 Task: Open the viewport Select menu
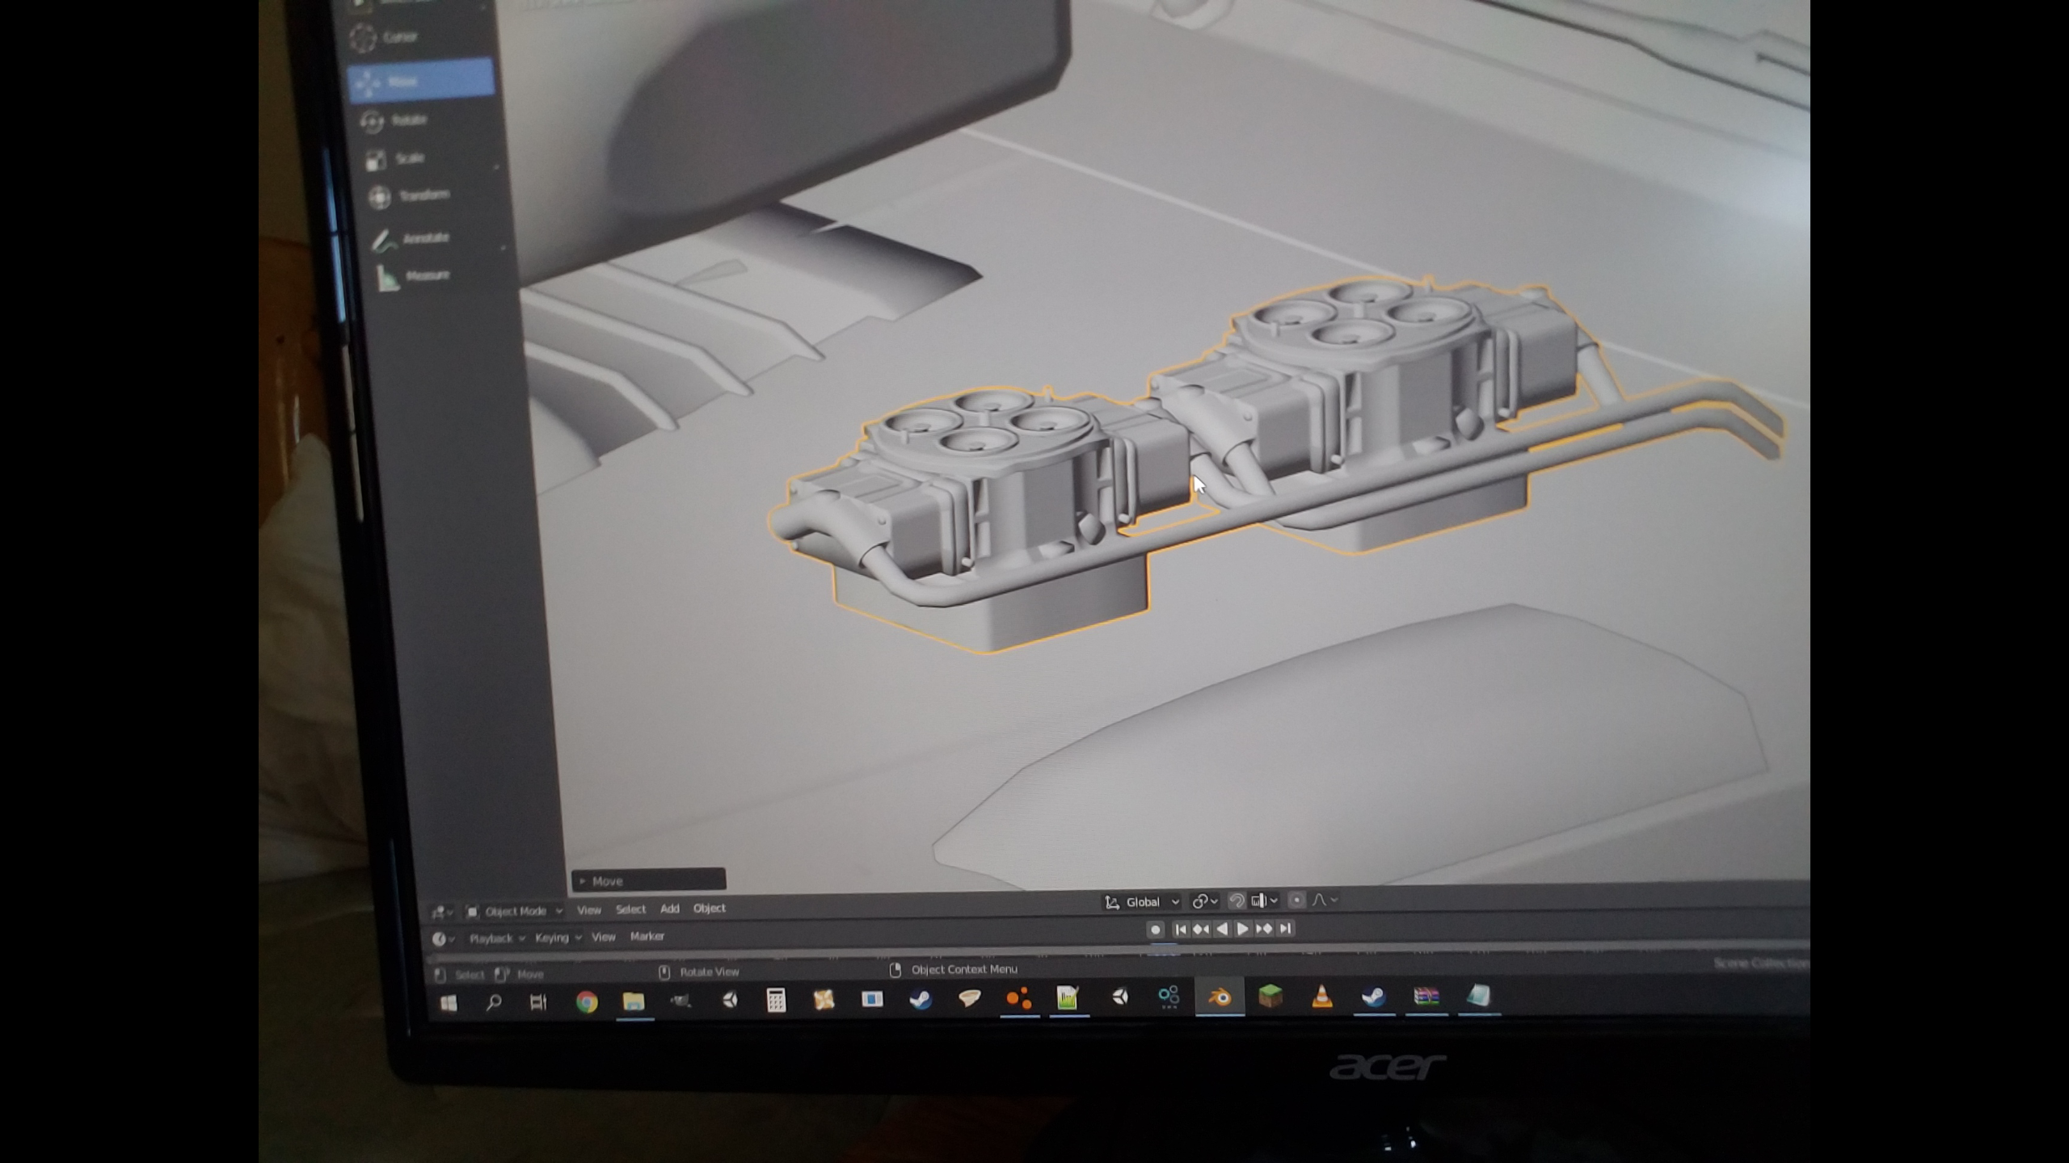coord(630,909)
